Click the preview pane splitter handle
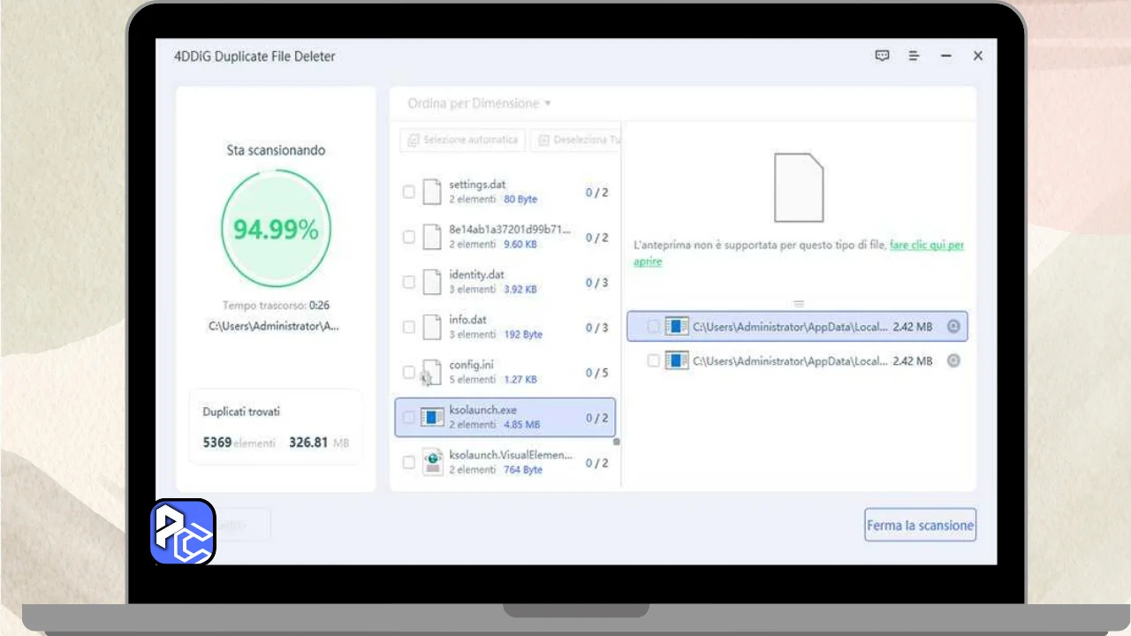Image resolution: width=1131 pixels, height=636 pixels. 799,304
